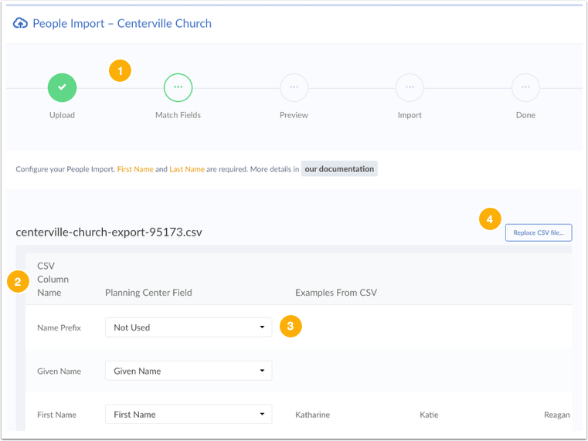Select the Match Fields step circle
Screen dimensions: 588x441
(178, 88)
